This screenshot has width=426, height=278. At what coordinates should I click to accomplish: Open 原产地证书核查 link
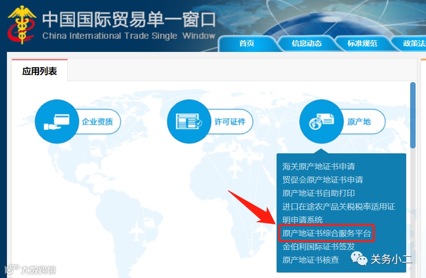click(x=311, y=260)
